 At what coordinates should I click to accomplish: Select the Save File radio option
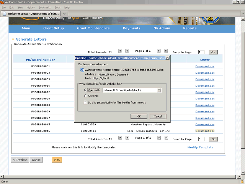click(x=85, y=96)
